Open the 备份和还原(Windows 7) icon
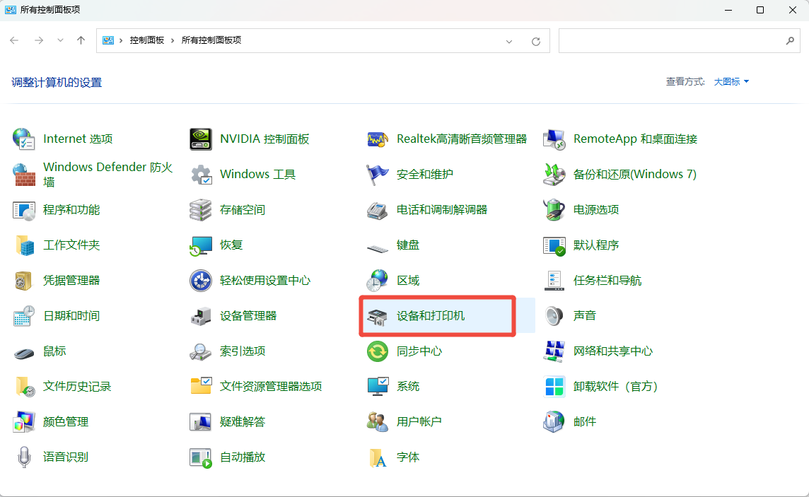Viewport: 809px width, 497px height. (554, 174)
